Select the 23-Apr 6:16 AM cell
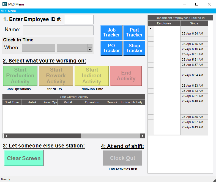 pyautogui.click(x=194, y=49)
